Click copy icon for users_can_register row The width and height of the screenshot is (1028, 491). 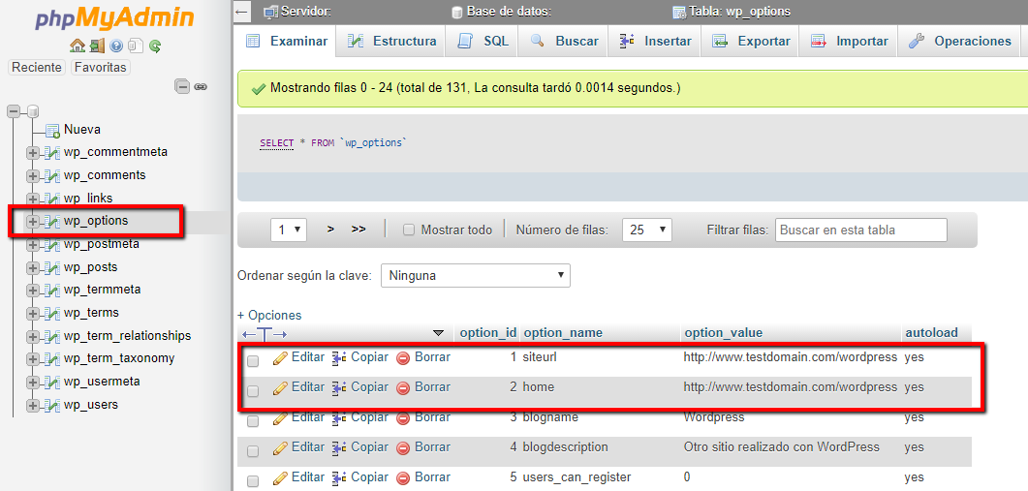[339, 477]
